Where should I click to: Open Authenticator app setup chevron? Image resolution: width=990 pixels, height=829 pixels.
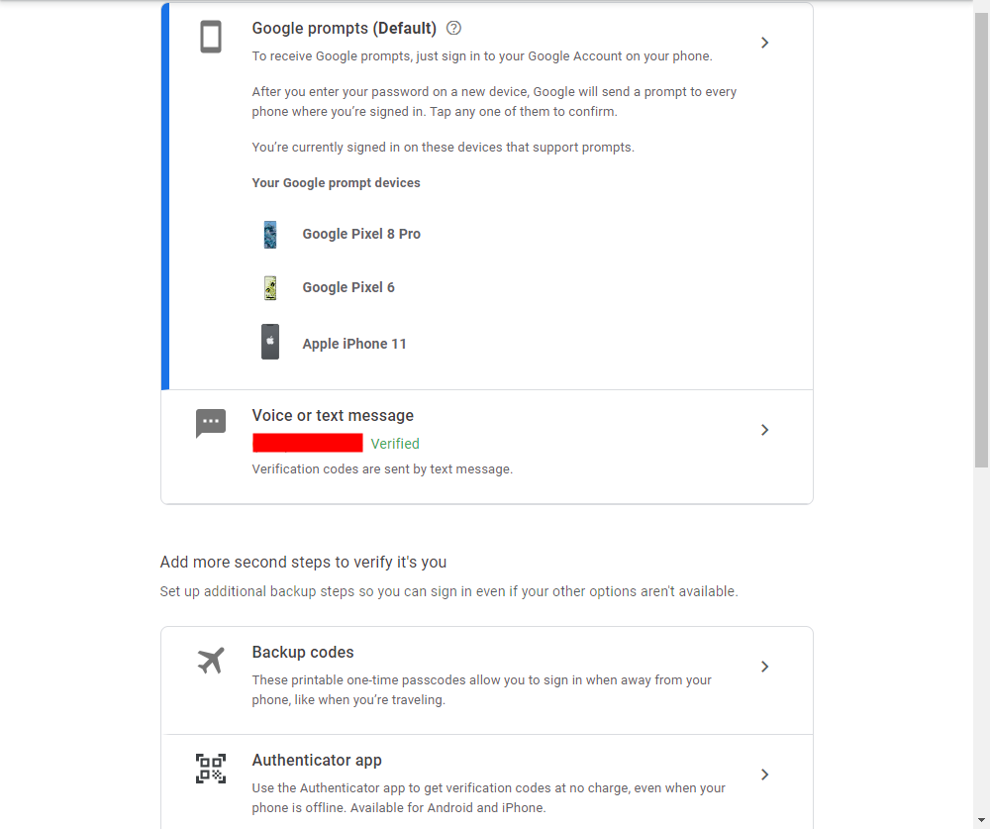coord(764,775)
